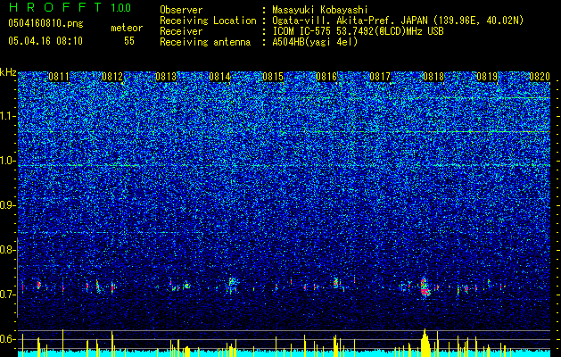The image size is (561, 357).
Task: Click the 0814 time marker
Action: tap(219, 77)
